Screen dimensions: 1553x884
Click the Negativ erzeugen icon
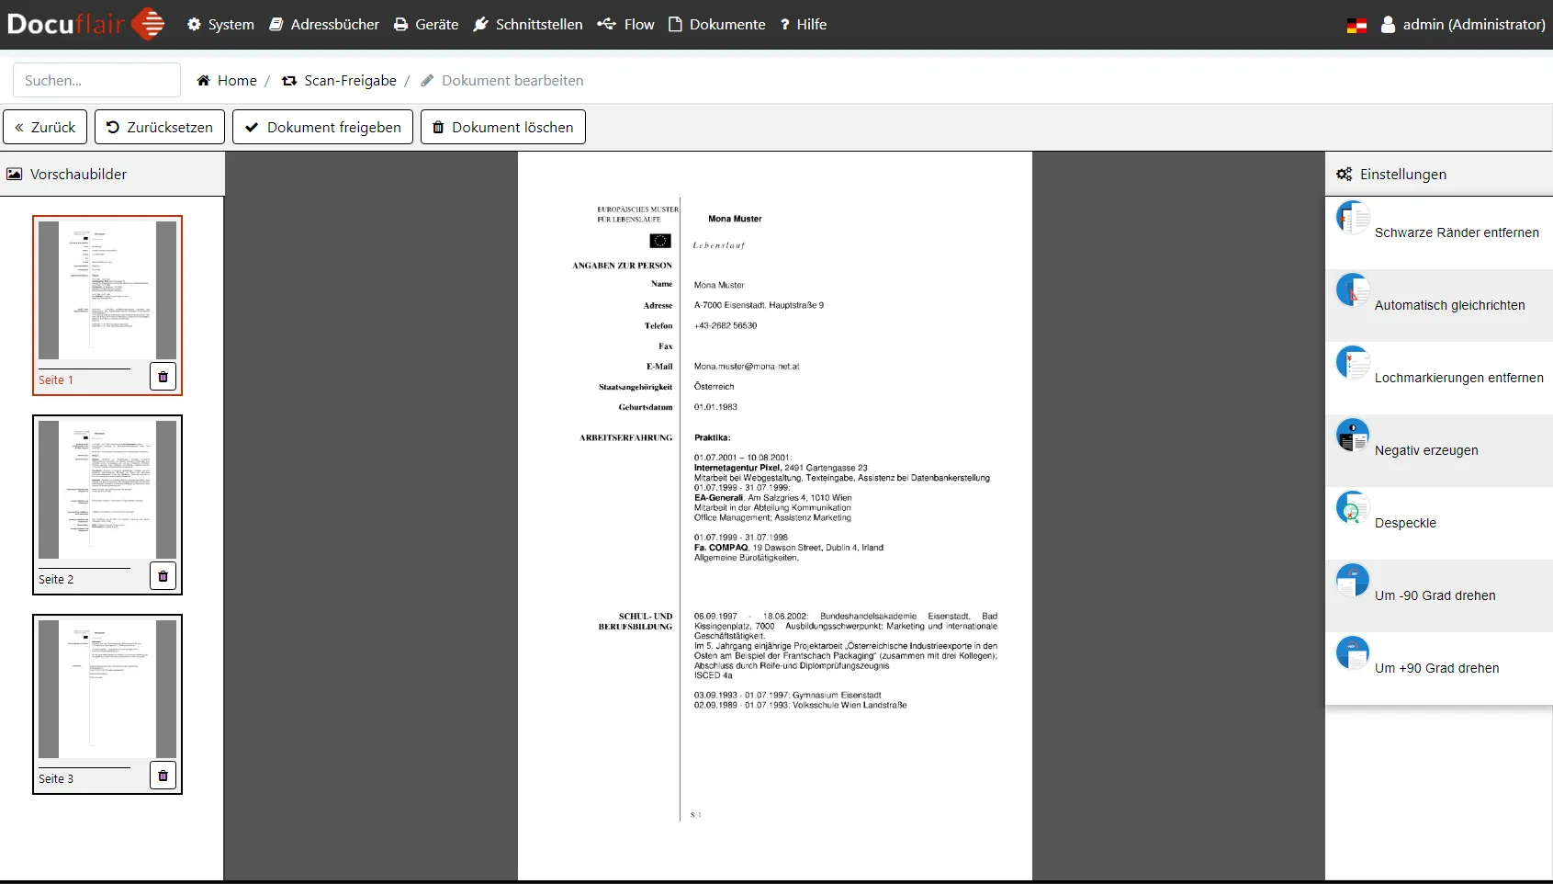coord(1353,436)
